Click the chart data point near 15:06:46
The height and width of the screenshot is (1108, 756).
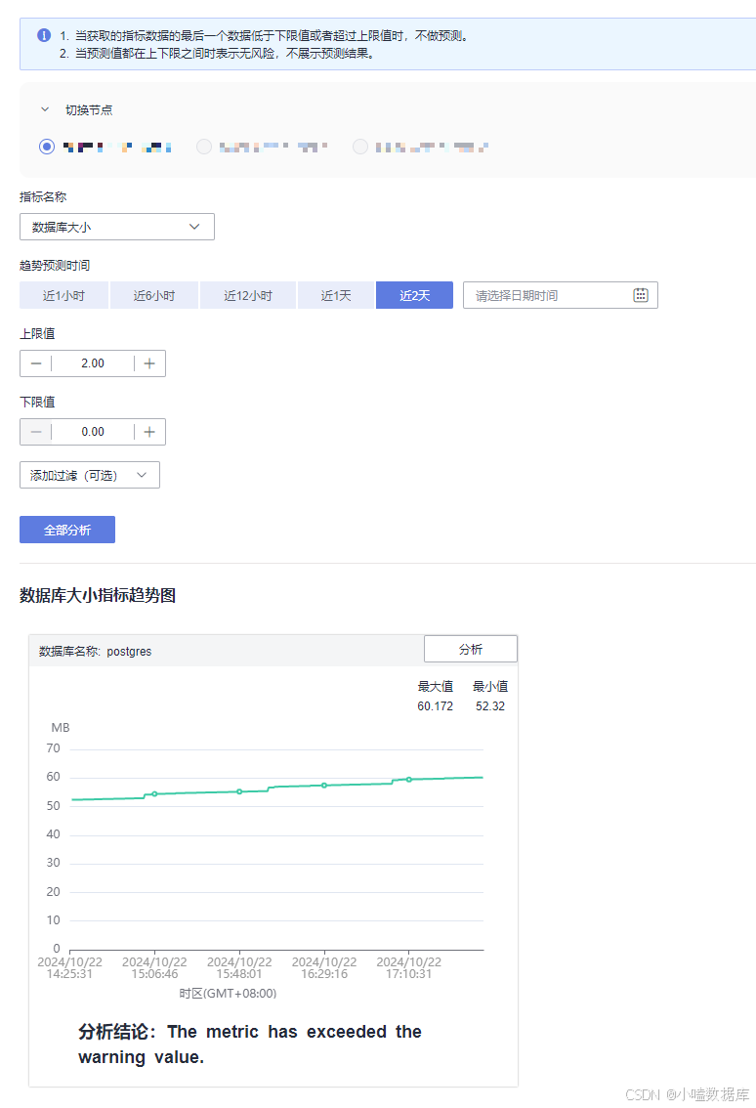(x=154, y=794)
